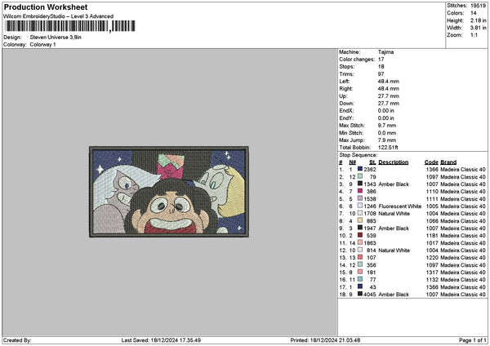
Task: Select the Natural White swatch in stop 12
Action: (360, 250)
